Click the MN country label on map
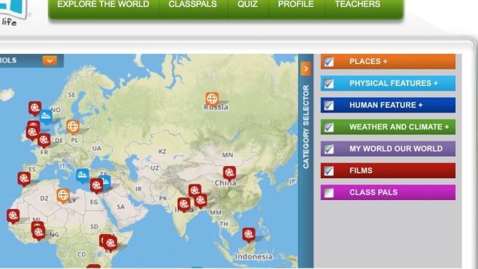Viewport: 478px width, 269px height. [x=227, y=155]
